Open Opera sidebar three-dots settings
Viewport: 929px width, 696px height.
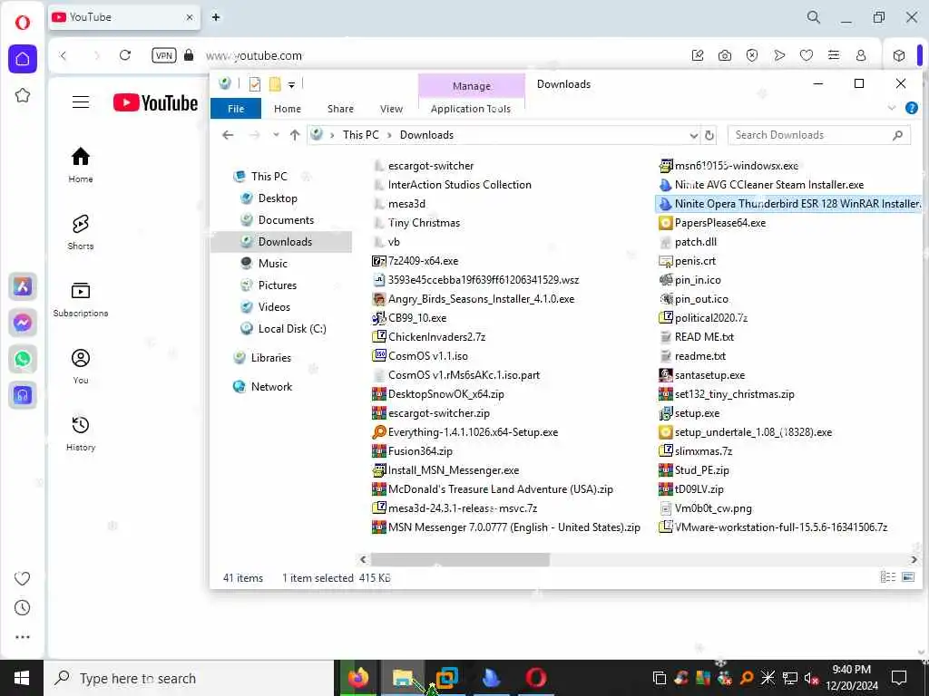point(23,637)
